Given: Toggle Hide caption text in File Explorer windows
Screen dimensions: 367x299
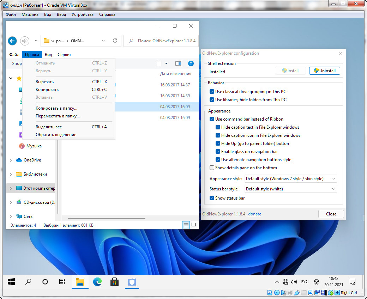Looking at the screenshot, I should (218, 127).
